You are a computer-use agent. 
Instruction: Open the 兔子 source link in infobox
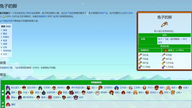click(x=160, y=39)
